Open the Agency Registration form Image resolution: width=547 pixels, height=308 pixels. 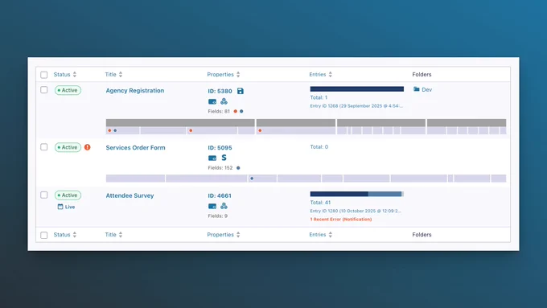tap(135, 90)
